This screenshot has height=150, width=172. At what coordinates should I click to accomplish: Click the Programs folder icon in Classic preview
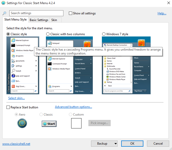tap(13, 56)
